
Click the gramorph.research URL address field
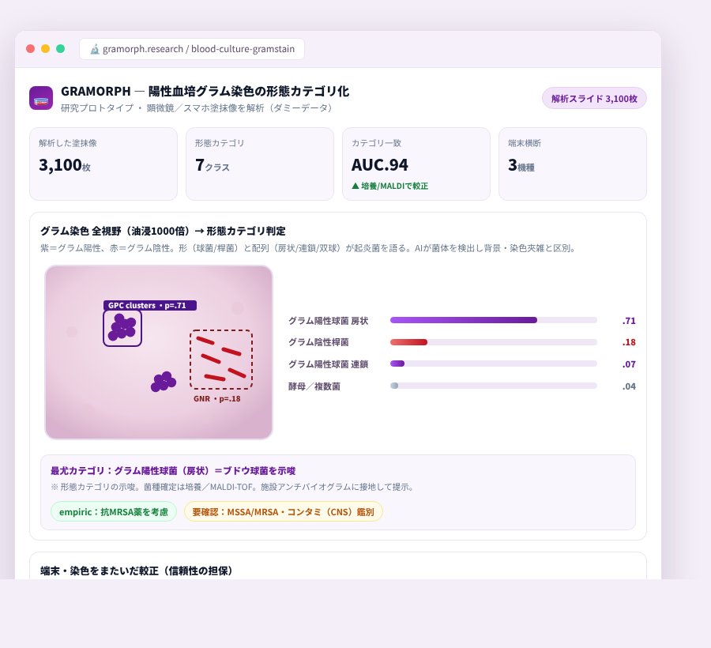click(x=192, y=49)
